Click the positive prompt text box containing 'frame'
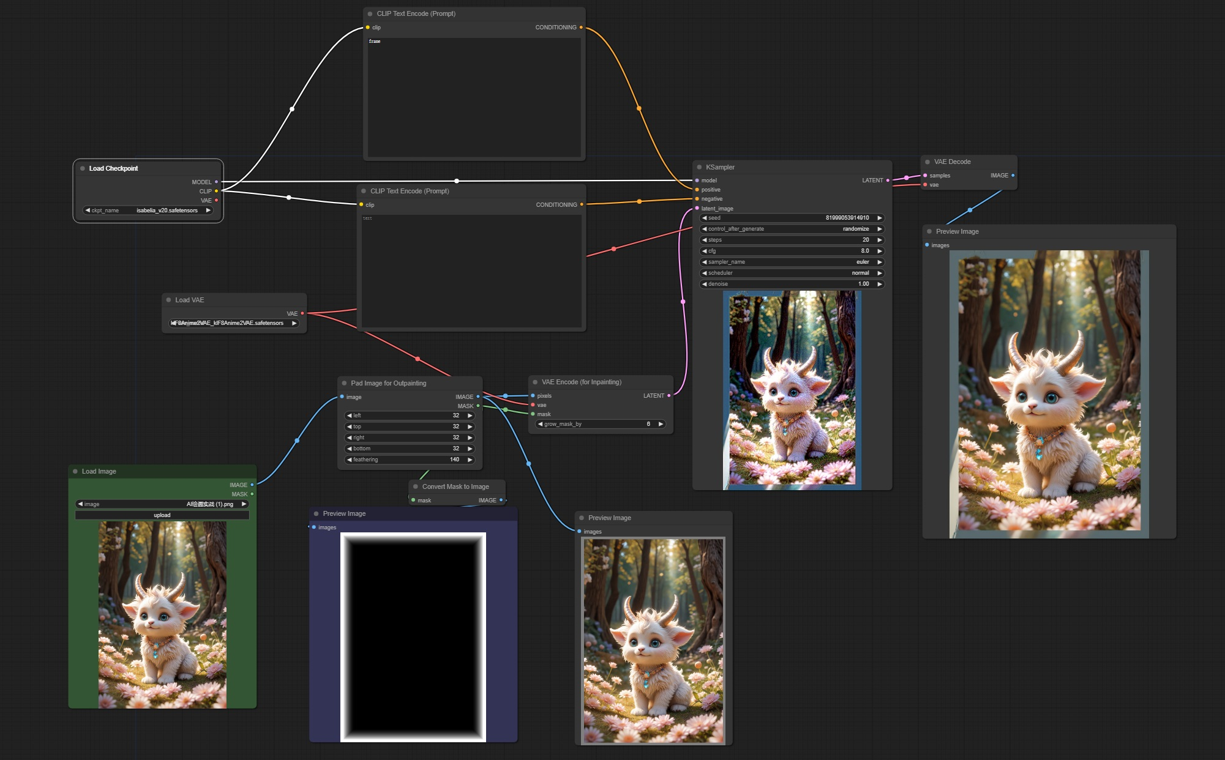The width and height of the screenshot is (1225, 760). (474, 97)
